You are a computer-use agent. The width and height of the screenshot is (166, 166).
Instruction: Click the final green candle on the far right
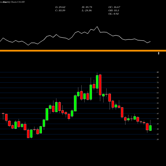coord(150,128)
